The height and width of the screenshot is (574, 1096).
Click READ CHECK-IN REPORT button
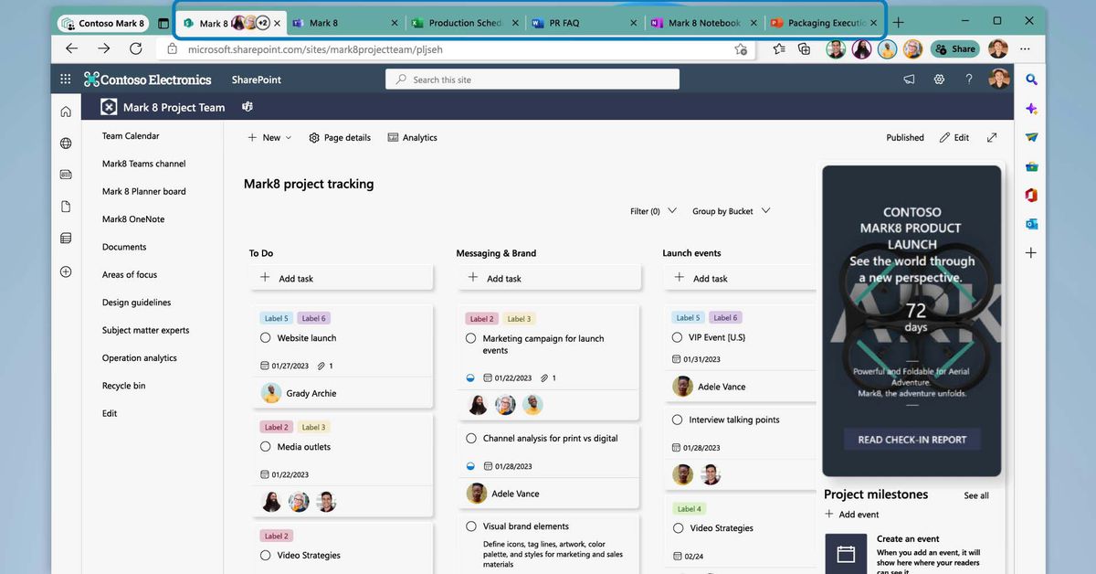point(912,440)
